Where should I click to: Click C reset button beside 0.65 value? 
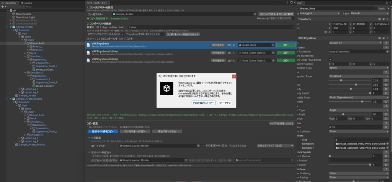pos(386,84)
